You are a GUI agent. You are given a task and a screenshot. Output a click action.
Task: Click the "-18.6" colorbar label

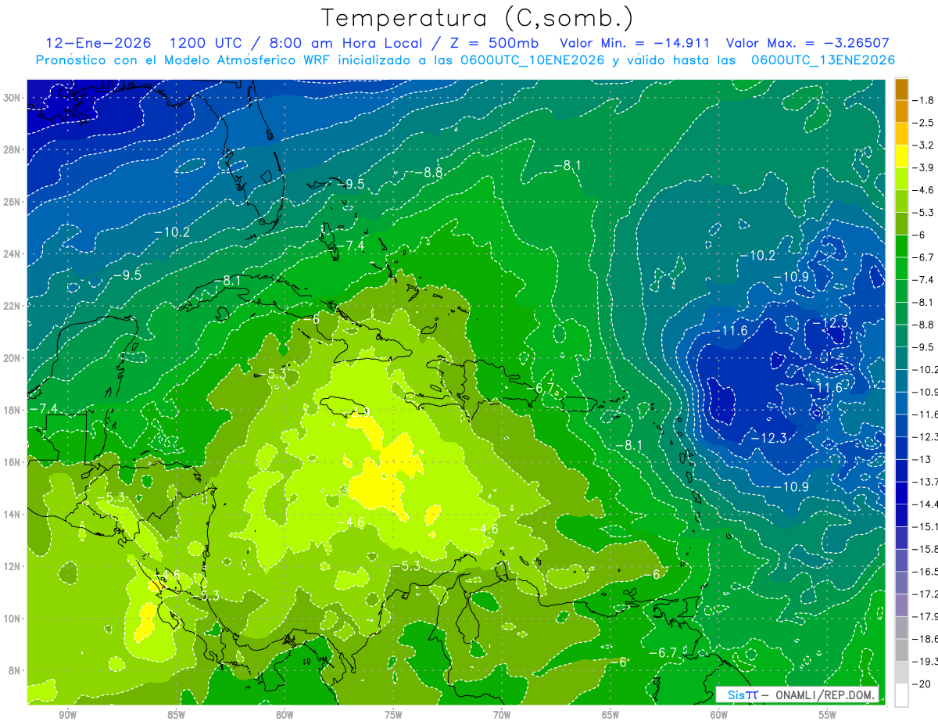point(925,639)
